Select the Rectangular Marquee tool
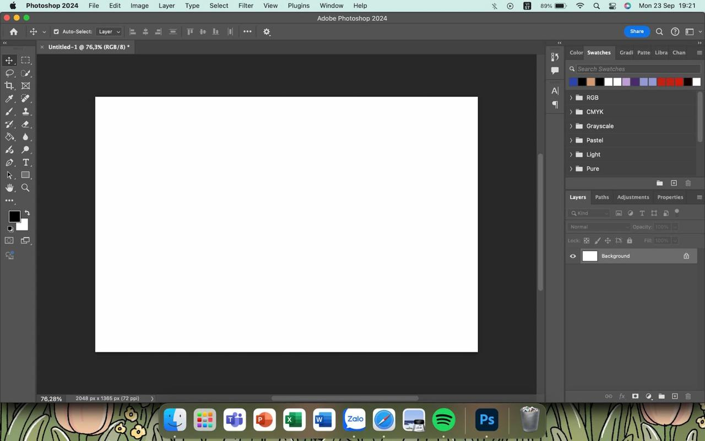 [x=25, y=60]
